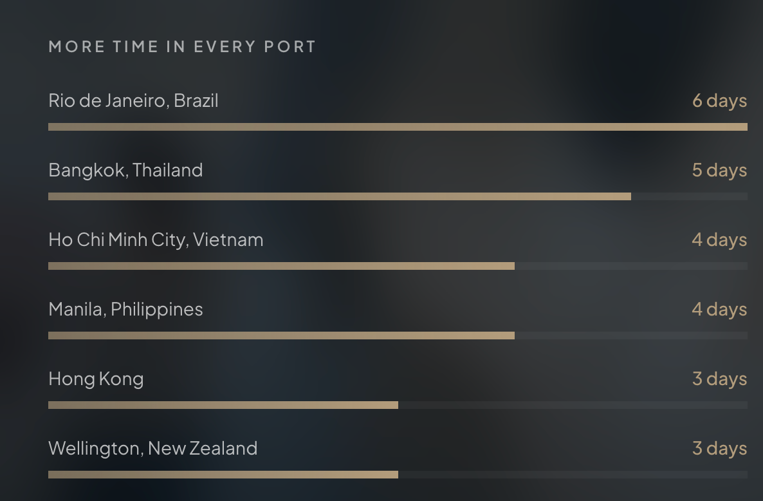Click the Hong Kong port label
The image size is (763, 501).
pos(96,379)
